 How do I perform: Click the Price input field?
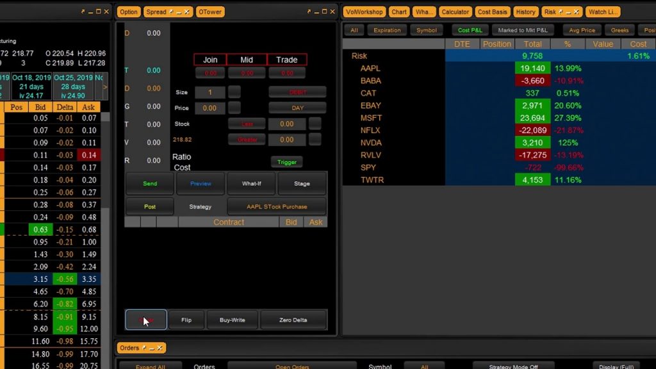point(209,108)
